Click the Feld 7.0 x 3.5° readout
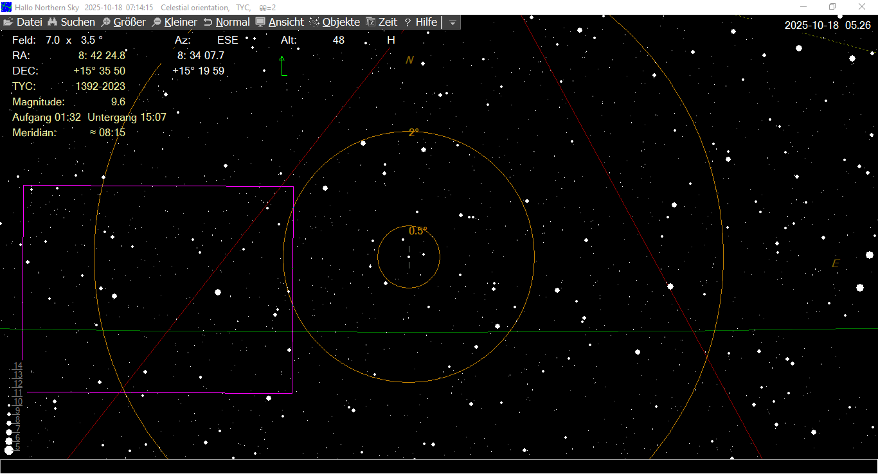This screenshot has width=878, height=474. click(x=58, y=40)
